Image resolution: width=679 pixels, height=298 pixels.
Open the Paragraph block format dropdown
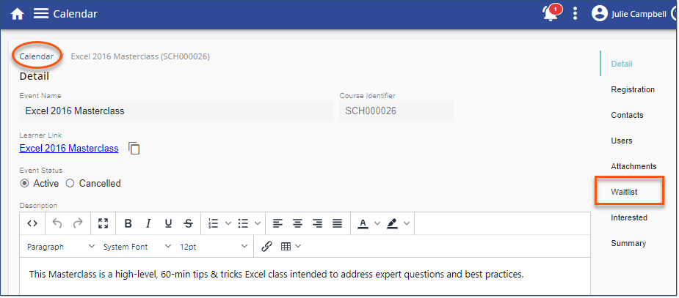pos(61,247)
